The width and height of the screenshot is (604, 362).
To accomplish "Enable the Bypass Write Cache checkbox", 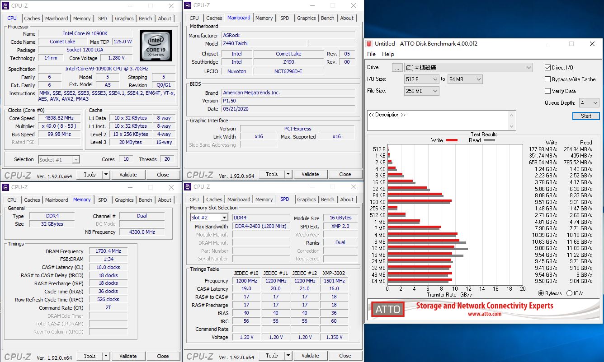I will coord(548,79).
